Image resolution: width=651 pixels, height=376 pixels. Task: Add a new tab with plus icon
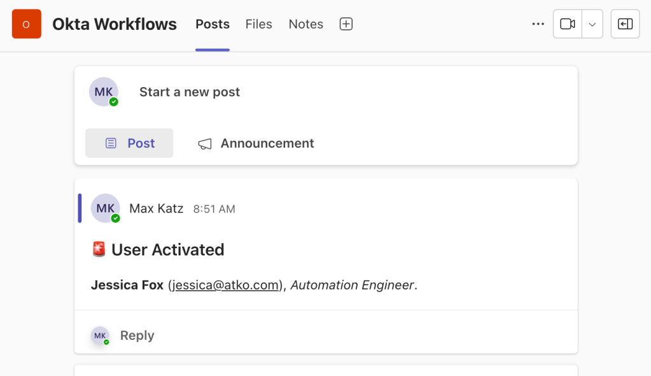pos(346,24)
